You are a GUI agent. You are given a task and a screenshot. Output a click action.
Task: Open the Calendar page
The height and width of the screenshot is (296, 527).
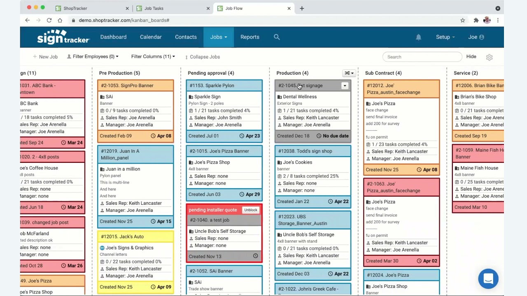point(151,37)
